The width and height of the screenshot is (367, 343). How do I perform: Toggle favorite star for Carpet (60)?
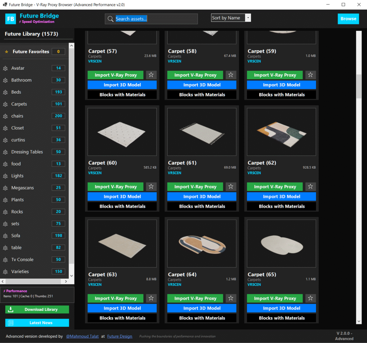coord(151,187)
